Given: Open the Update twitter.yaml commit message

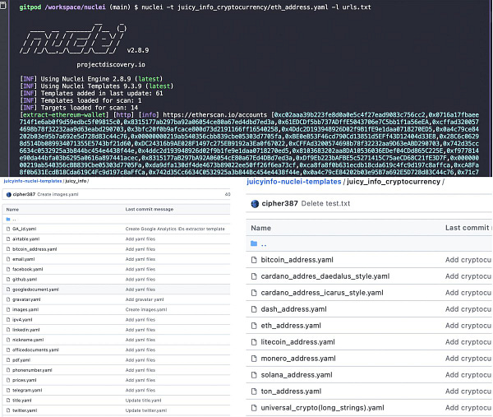Looking at the screenshot, I should (x=146, y=410).
